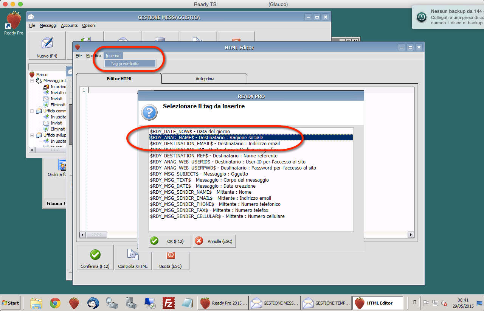Open the notepad icon in taskbar

click(x=187, y=303)
